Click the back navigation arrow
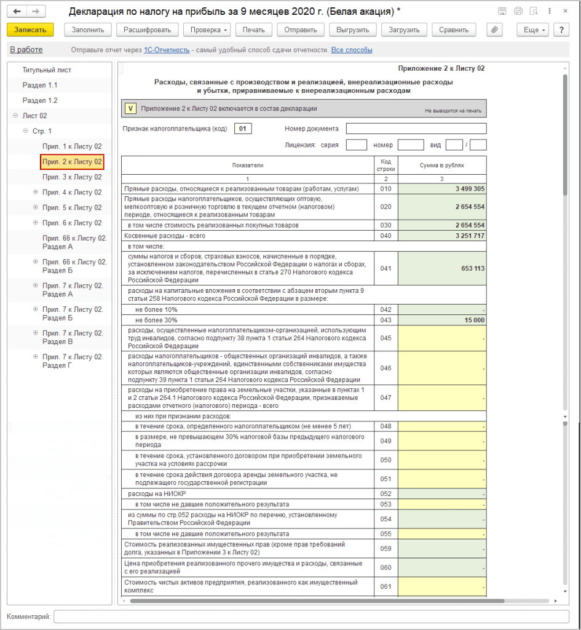 pos(17,12)
